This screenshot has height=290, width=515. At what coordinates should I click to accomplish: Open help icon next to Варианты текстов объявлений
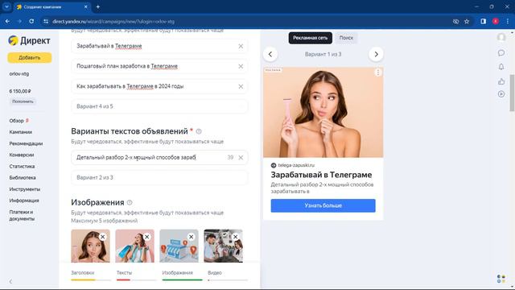tap(199, 131)
